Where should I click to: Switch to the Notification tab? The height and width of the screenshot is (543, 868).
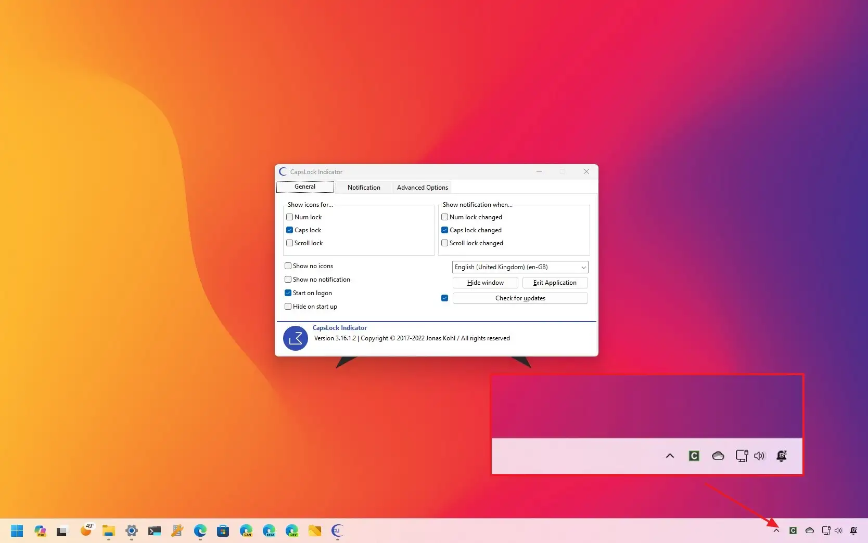coord(363,187)
